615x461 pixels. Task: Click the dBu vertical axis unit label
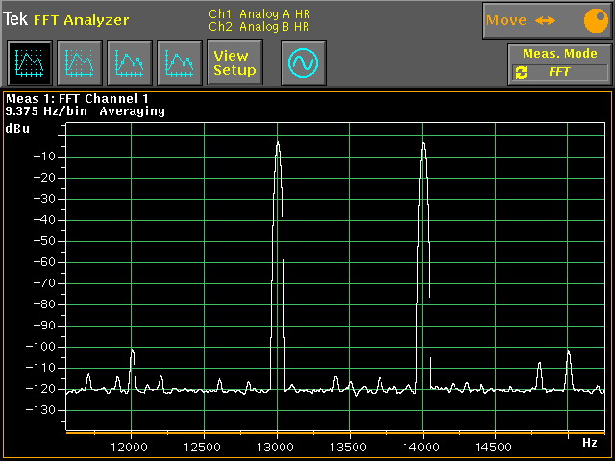tap(17, 128)
